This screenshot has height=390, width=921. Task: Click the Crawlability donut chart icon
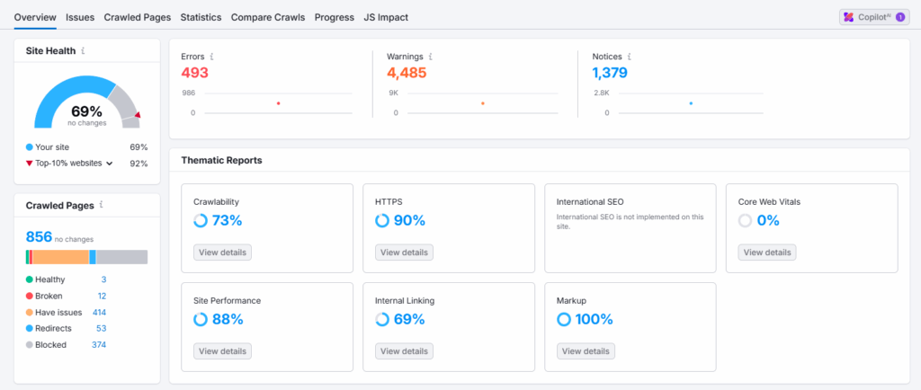(201, 220)
